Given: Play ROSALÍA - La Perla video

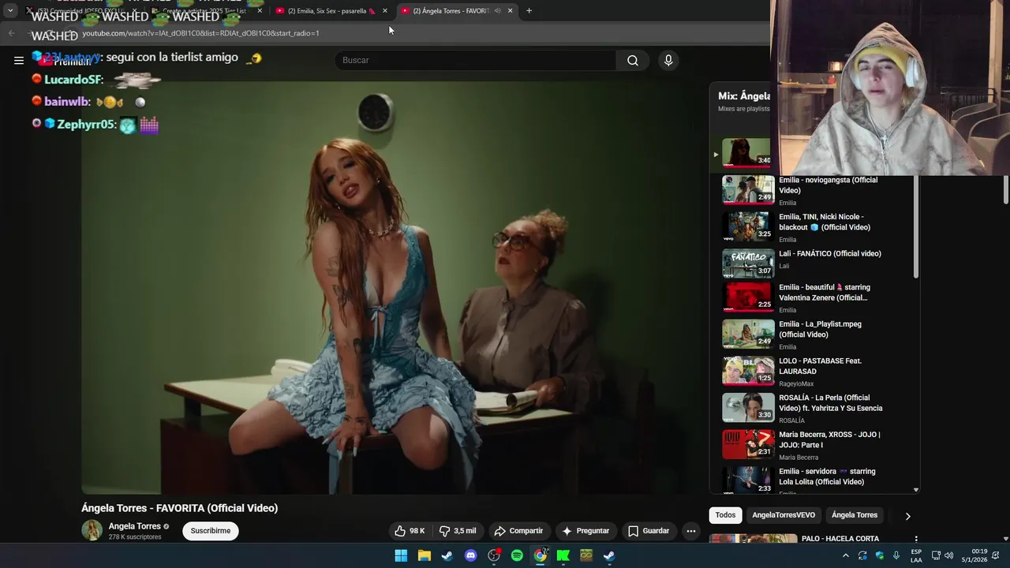Looking at the screenshot, I should coord(813,408).
